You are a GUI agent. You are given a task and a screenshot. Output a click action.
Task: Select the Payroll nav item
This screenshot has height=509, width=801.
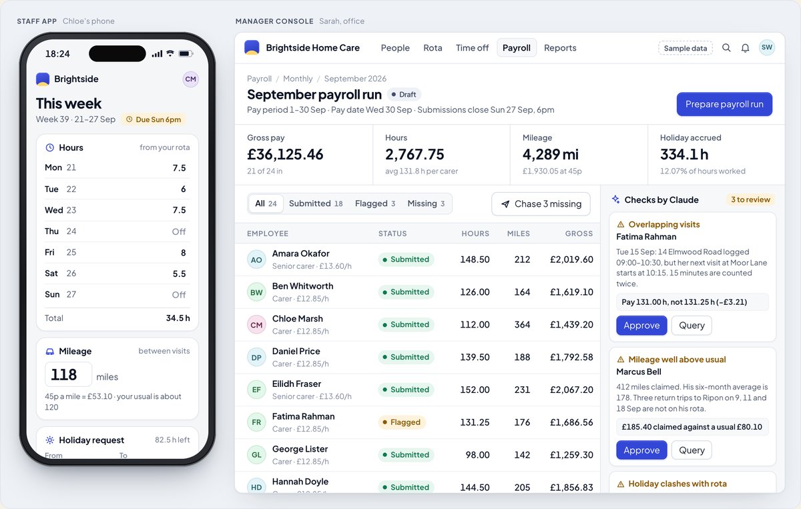tap(517, 48)
